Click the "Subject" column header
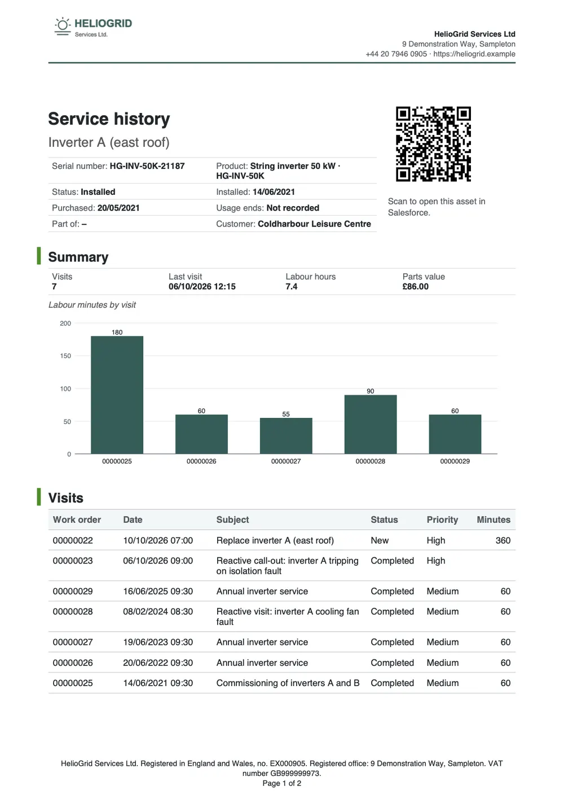This screenshot has width=564, height=799. point(232,519)
